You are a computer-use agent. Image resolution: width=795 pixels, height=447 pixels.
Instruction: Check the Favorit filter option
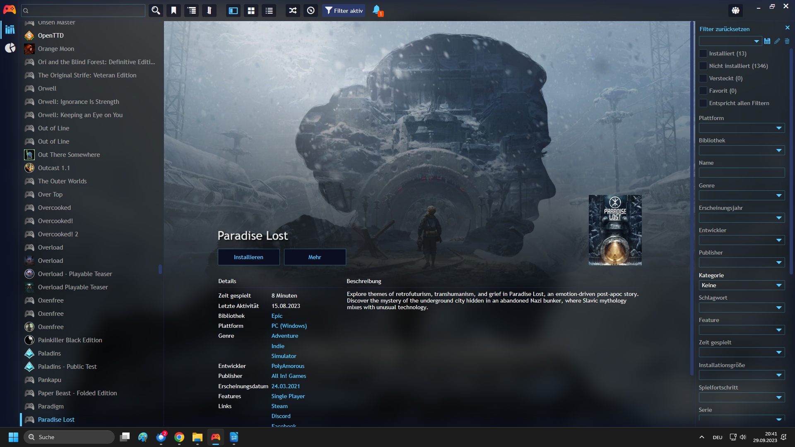click(703, 91)
